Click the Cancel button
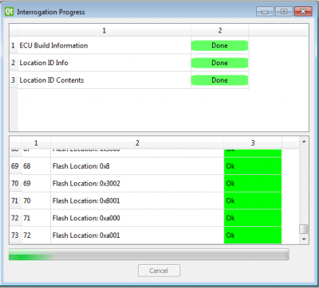Image resolution: width=319 pixels, height=288 pixels. coord(159,270)
